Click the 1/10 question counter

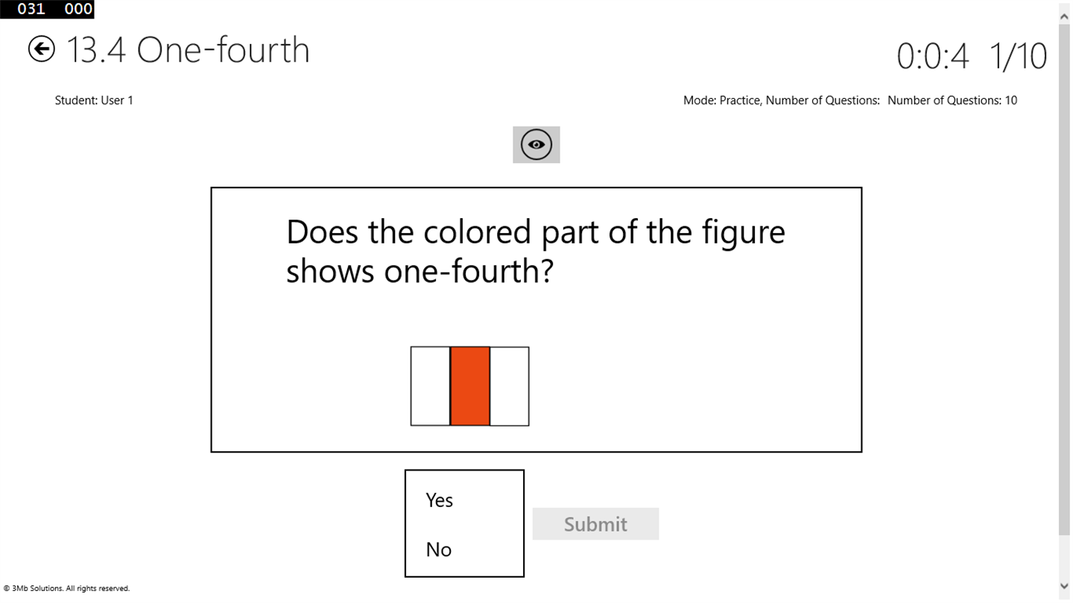coord(1018,57)
